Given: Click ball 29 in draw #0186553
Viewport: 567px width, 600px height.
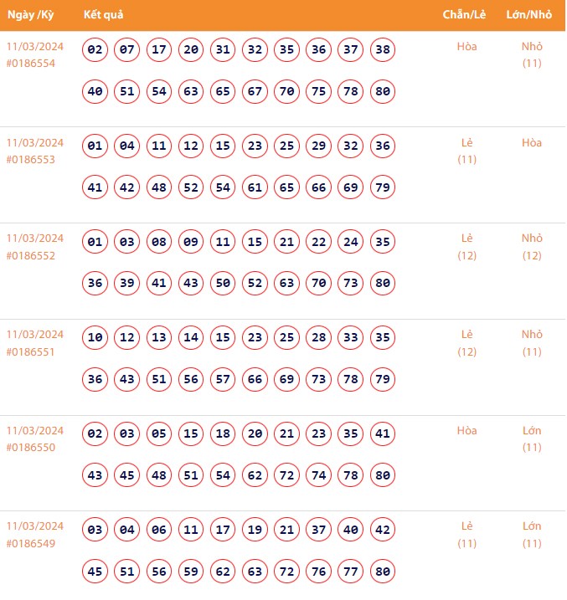Looking at the screenshot, I should pos(318,146).
